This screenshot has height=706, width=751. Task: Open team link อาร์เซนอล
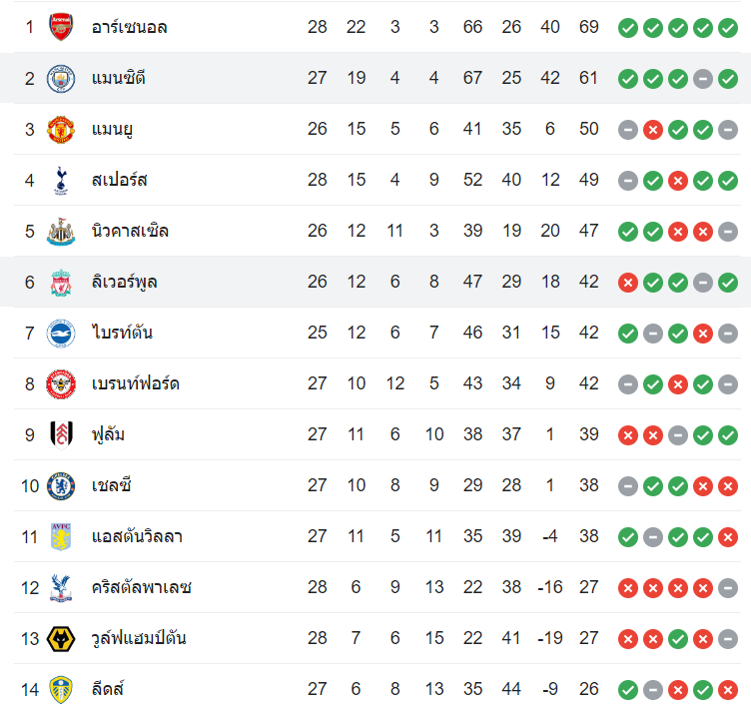coord(129,27)
